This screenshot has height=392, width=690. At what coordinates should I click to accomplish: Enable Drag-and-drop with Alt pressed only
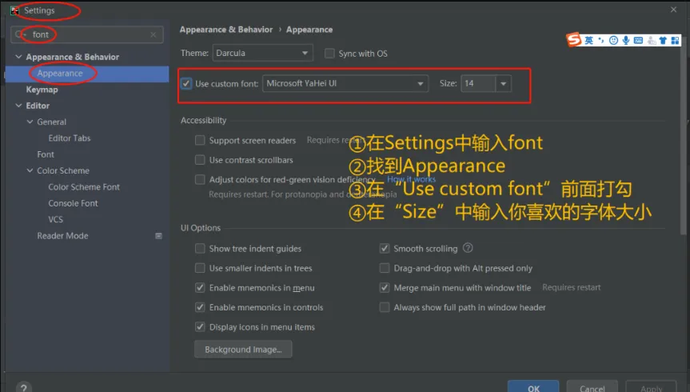[384, 268]
